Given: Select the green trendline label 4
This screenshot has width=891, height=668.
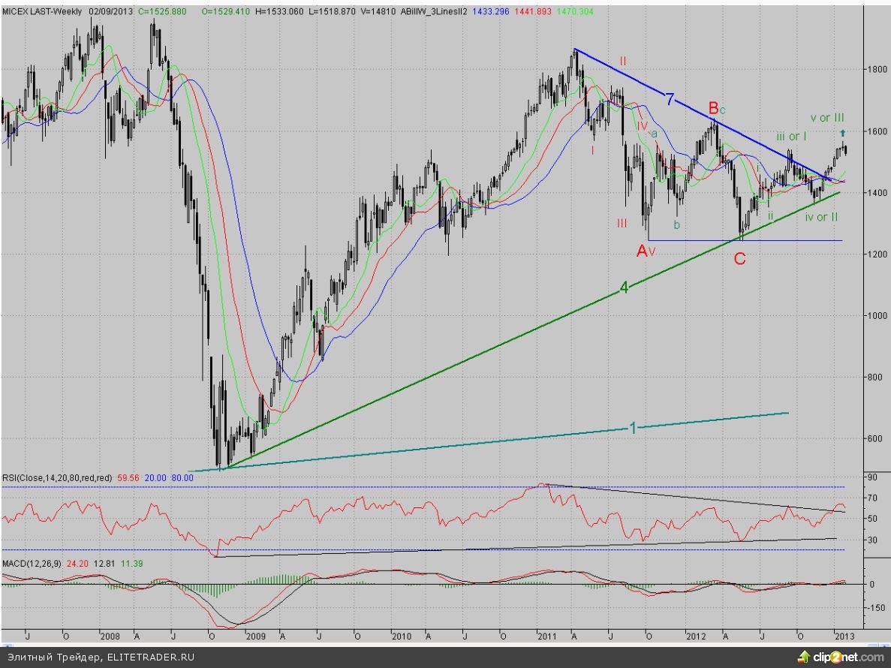Looking at the screenshot, I should pyautogui.click(x=624, y=287).
